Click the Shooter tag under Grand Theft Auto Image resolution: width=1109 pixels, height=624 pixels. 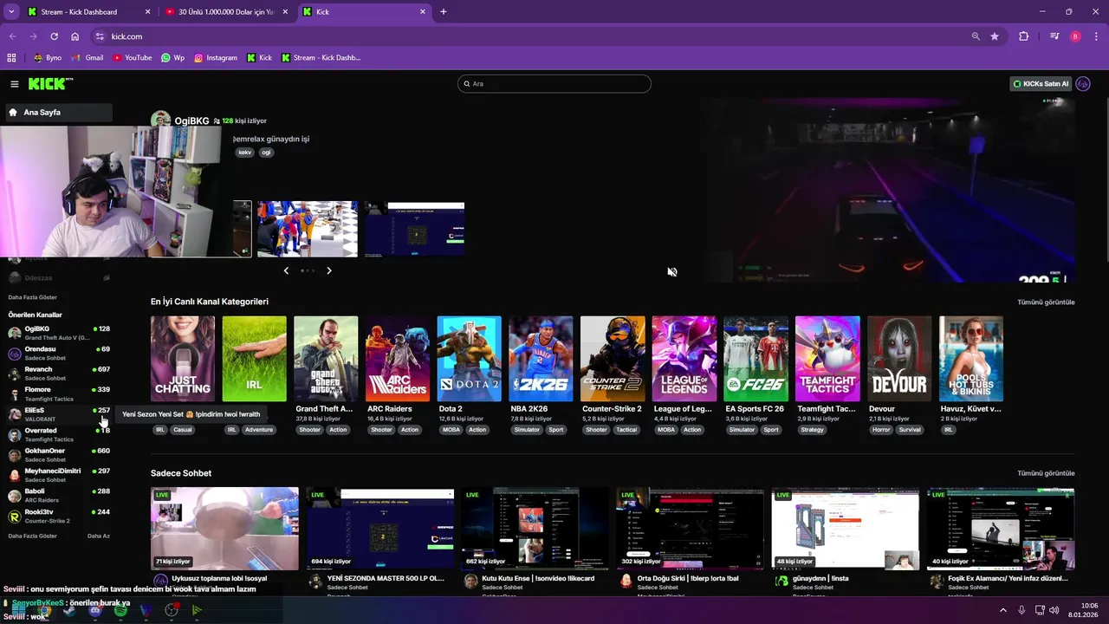click(309, 430)
